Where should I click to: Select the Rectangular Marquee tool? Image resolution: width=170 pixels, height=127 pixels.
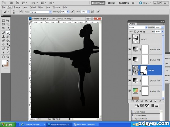tap(4, 21)
